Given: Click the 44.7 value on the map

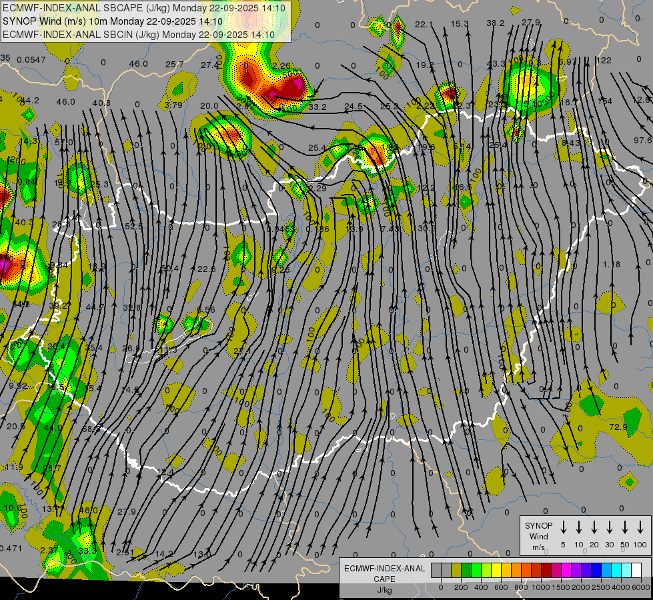Looking at the screenshot, I should [x=95, y=307].
